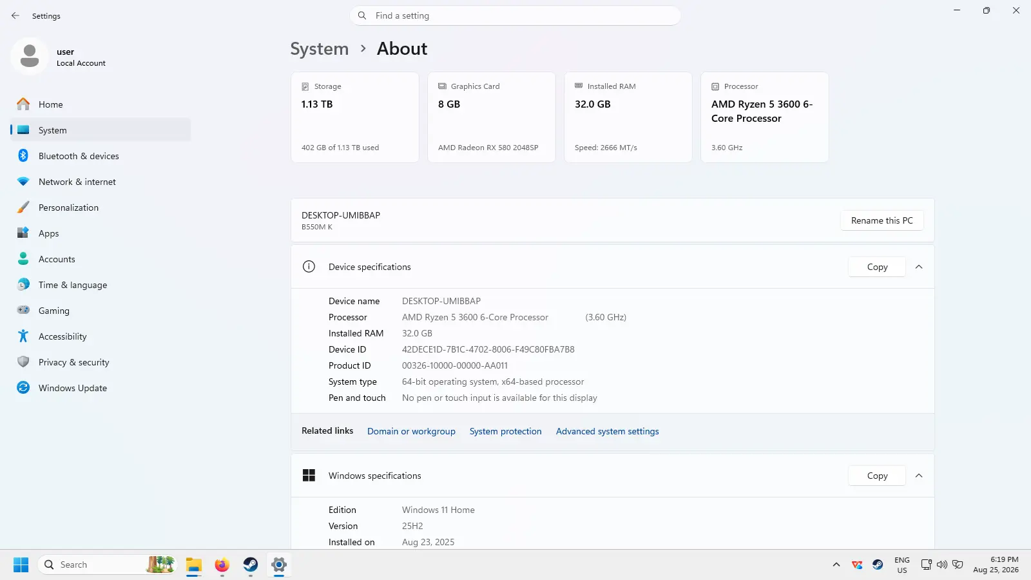Click the 'Windows 11 Home' Edition value
This screenshot has height=580, width=1031.
(x=438, y=510)
